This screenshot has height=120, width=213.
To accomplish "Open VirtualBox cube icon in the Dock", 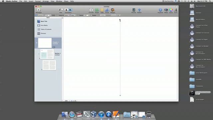I will [94, 114].
